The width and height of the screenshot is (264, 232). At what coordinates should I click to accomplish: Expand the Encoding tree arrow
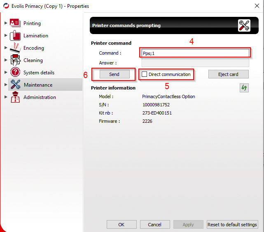click(x=5, y=48)
